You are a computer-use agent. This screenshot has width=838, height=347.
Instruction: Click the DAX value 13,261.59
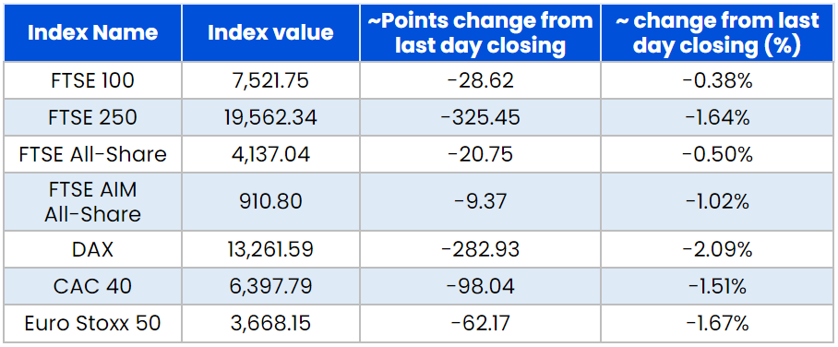(x=270, y=249)
